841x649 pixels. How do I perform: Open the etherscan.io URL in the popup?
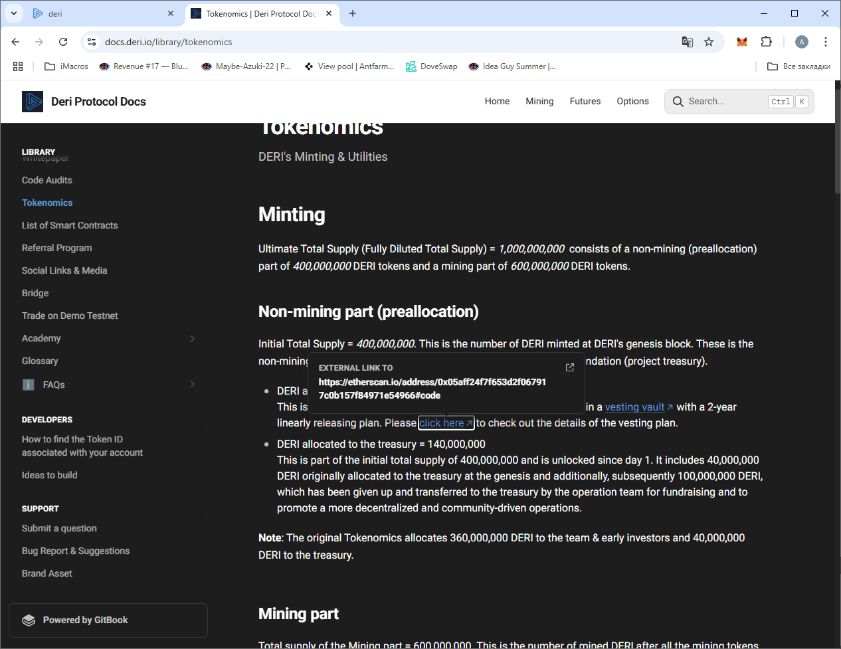click(x=432, y=389)
